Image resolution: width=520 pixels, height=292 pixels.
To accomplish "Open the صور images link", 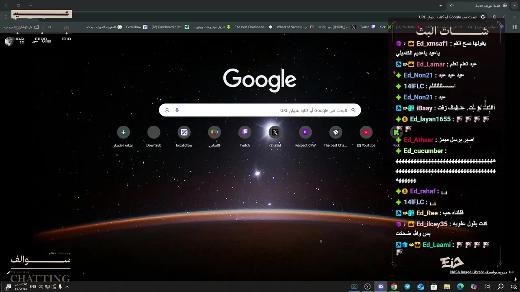I will (x=35, y=41).
